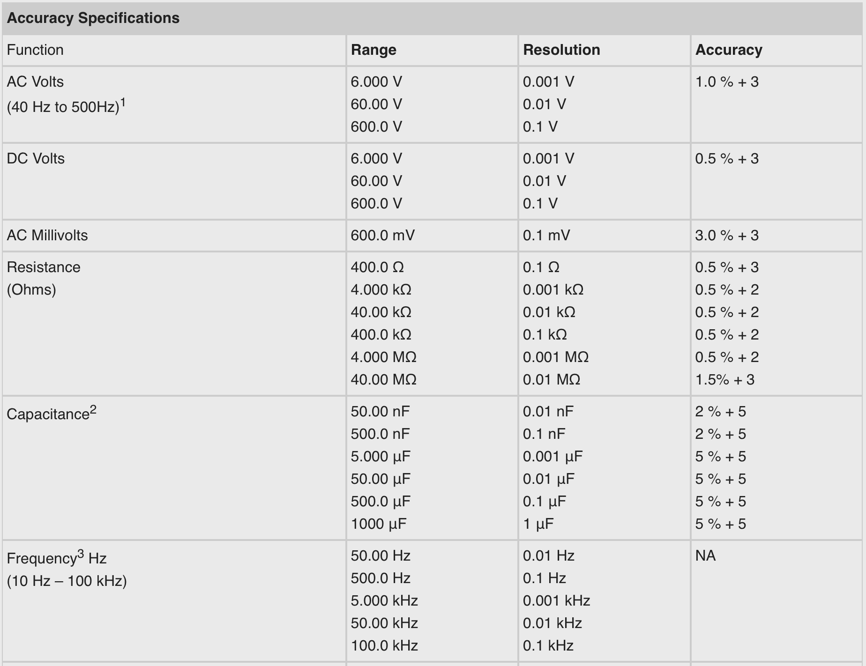The width and height of the screenshot is (866, 666).
Task: Click the 100.0 kHz range value
Action: point(384,646)
